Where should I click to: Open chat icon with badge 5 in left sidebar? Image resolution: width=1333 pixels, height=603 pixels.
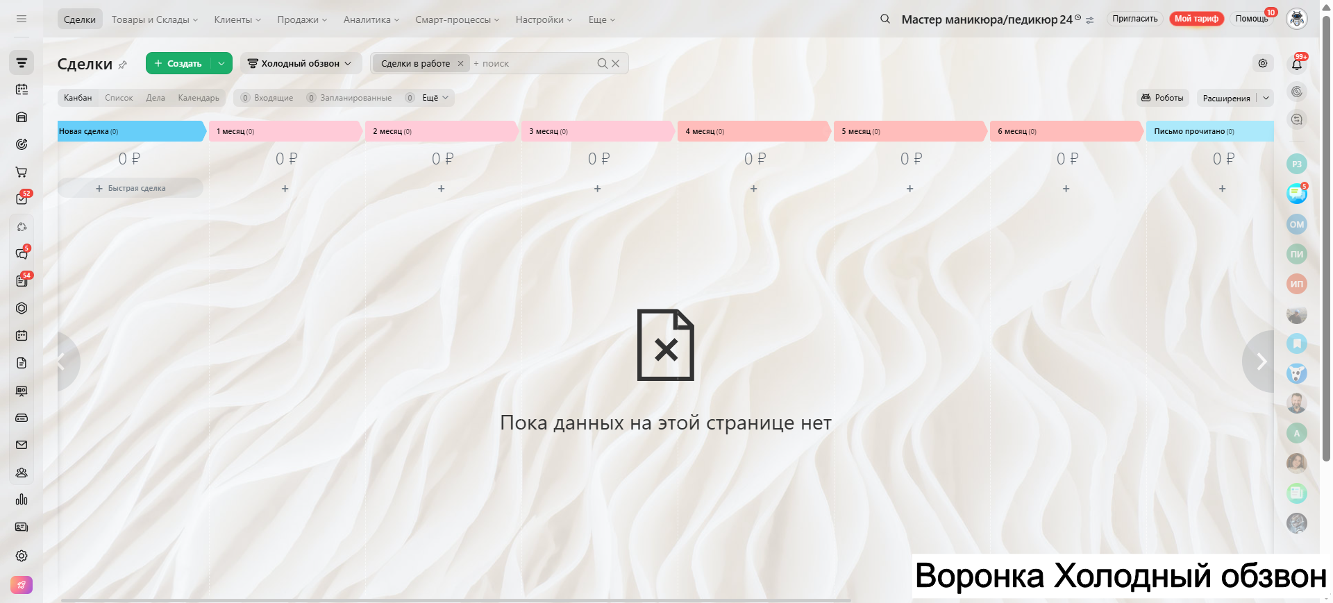(x=22, y=254)
